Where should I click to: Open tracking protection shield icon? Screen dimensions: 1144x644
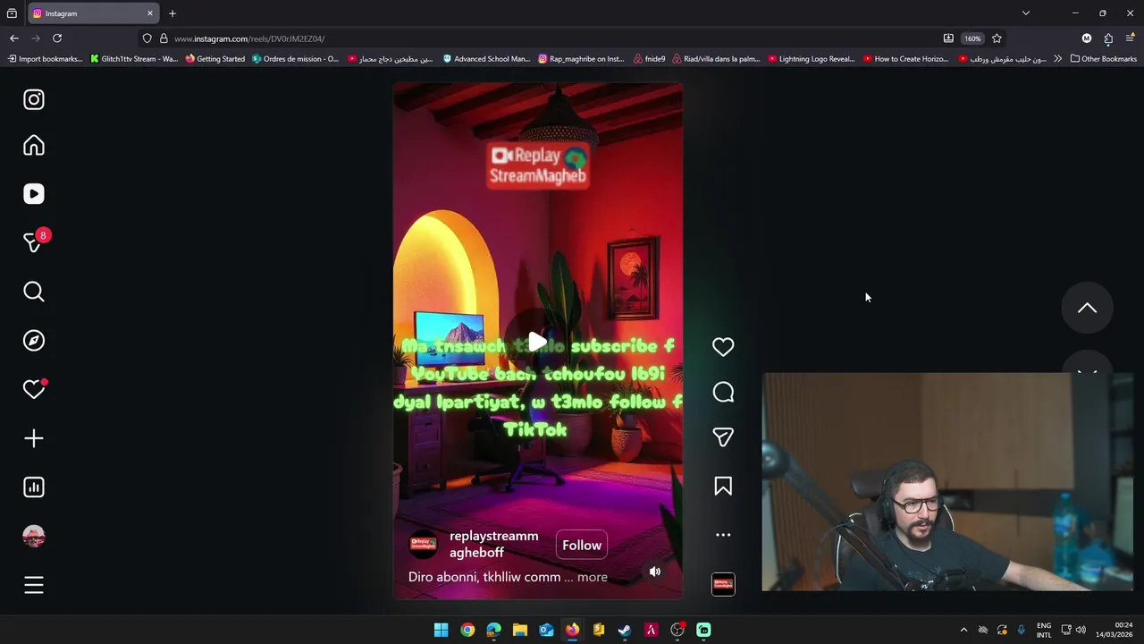147,38
